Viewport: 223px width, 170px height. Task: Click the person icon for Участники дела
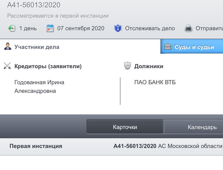8,46
